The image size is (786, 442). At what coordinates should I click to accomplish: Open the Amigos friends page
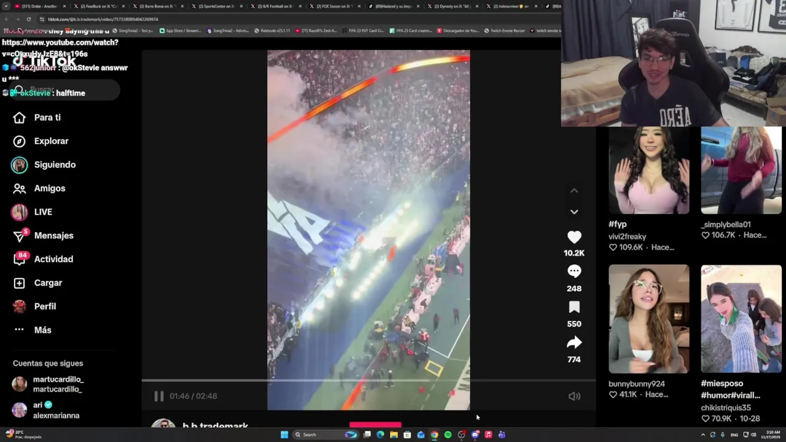(39, 188)
